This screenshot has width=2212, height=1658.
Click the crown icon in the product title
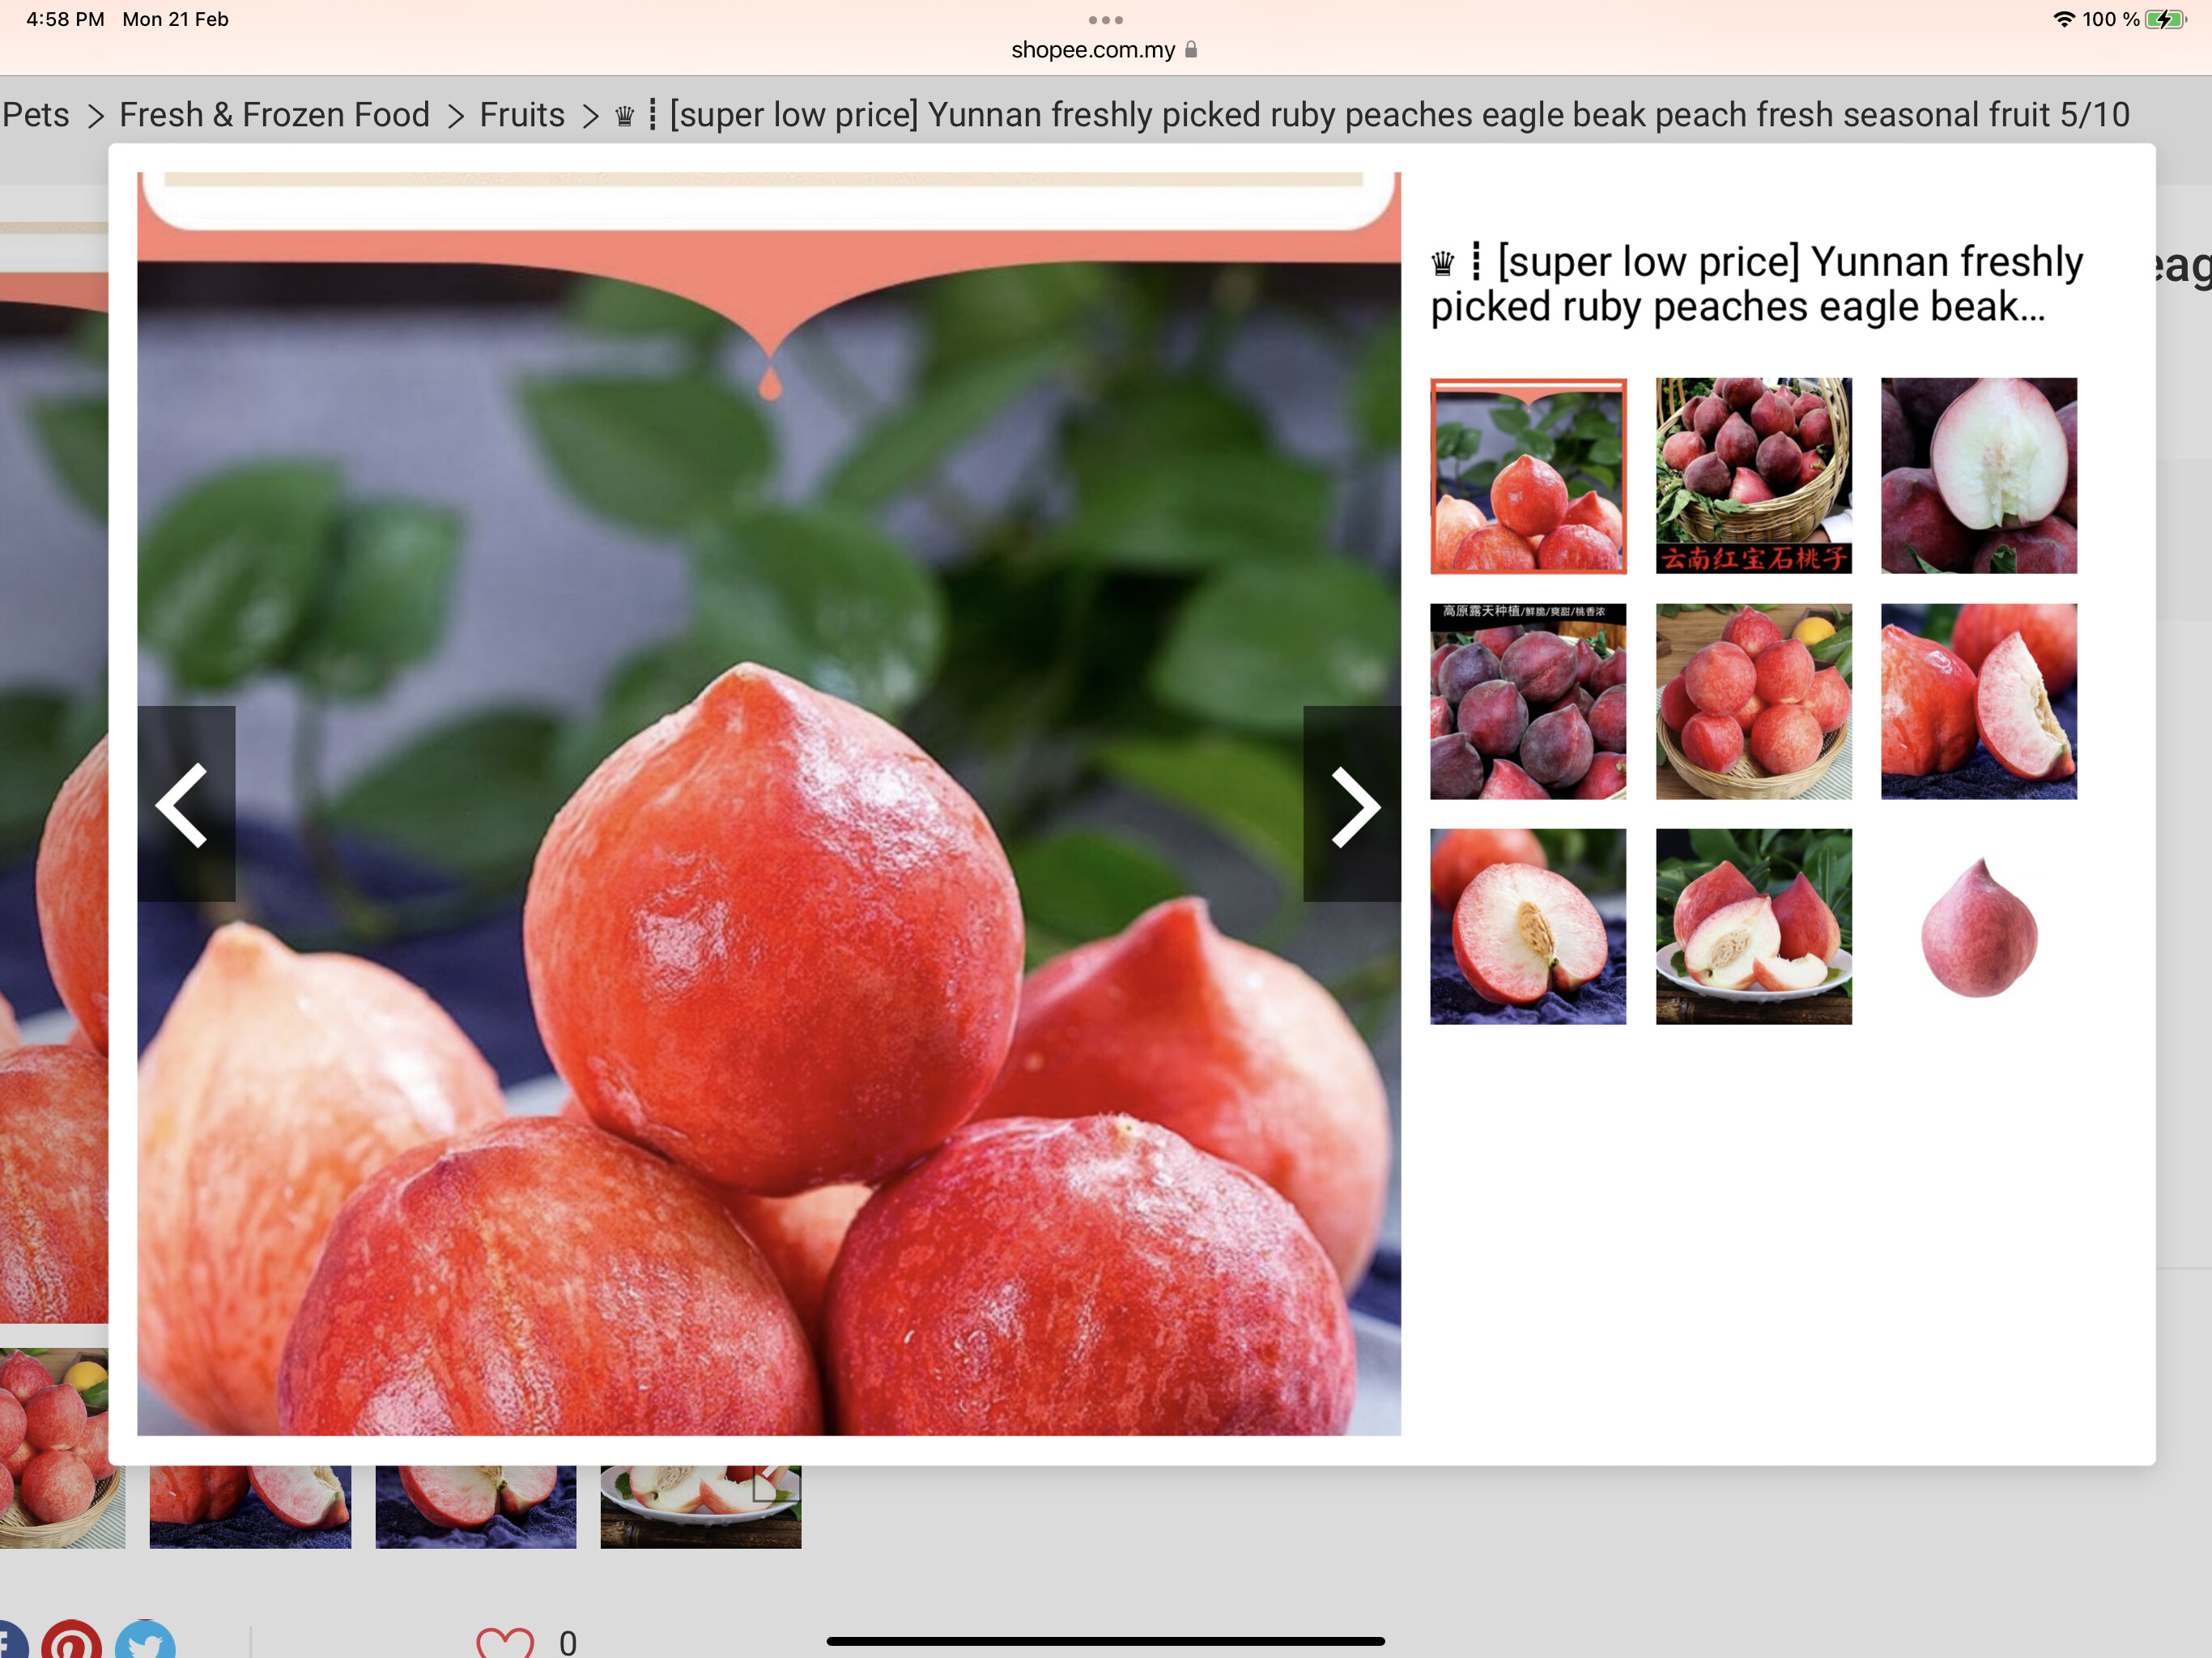click(x=1442, y=262)
